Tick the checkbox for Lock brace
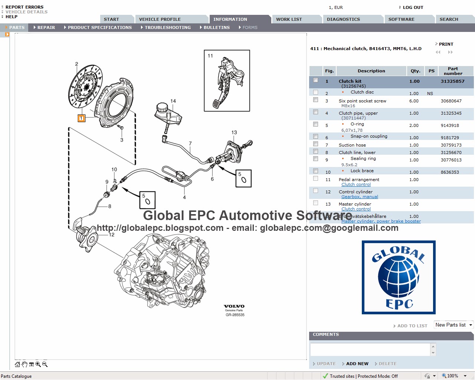The width and height of the screenshot is (475, 380). (316, 171)
